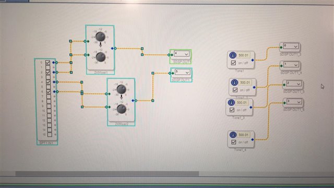This screenshot has width=334, height=188.
Task: Enable input channel 8 checkbox
Action: (x=49, y=101)
